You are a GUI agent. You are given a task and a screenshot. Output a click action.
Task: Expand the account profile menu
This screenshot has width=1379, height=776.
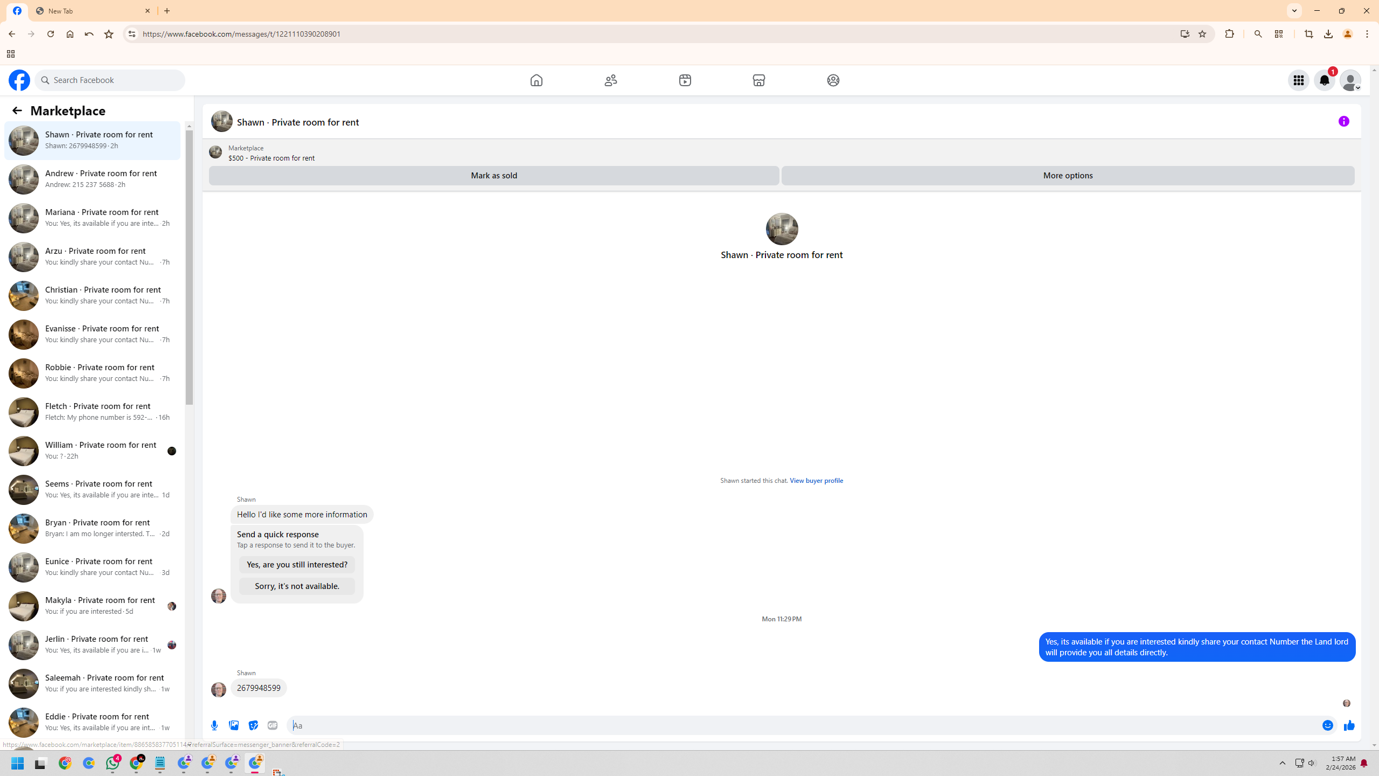pos(1350,80)
